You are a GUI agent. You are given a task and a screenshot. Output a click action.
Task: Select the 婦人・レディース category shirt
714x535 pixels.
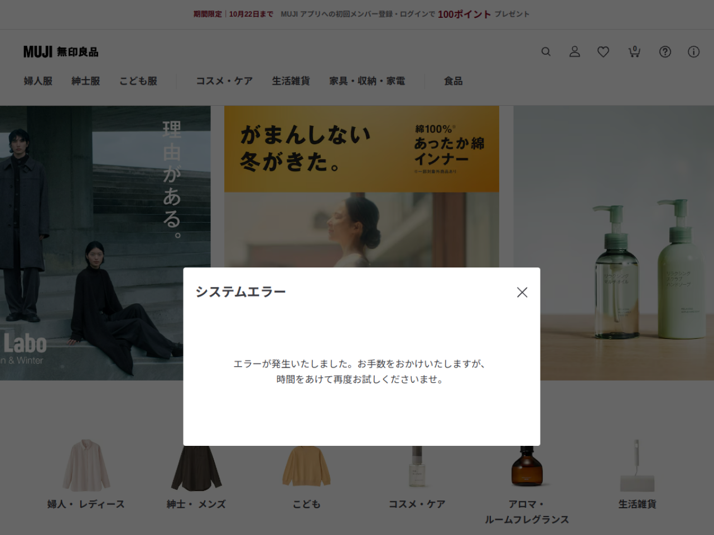click(x=86, y=465)
